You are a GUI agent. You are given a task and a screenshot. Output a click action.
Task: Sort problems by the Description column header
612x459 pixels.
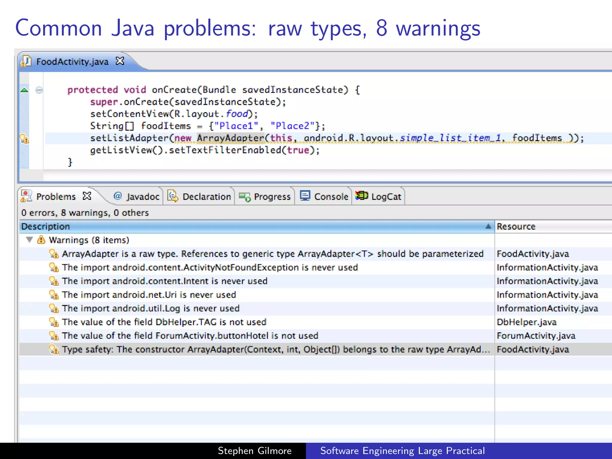256,227
